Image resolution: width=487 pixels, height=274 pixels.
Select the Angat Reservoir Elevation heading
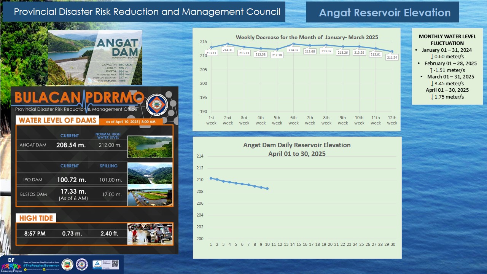pos(385,13)
